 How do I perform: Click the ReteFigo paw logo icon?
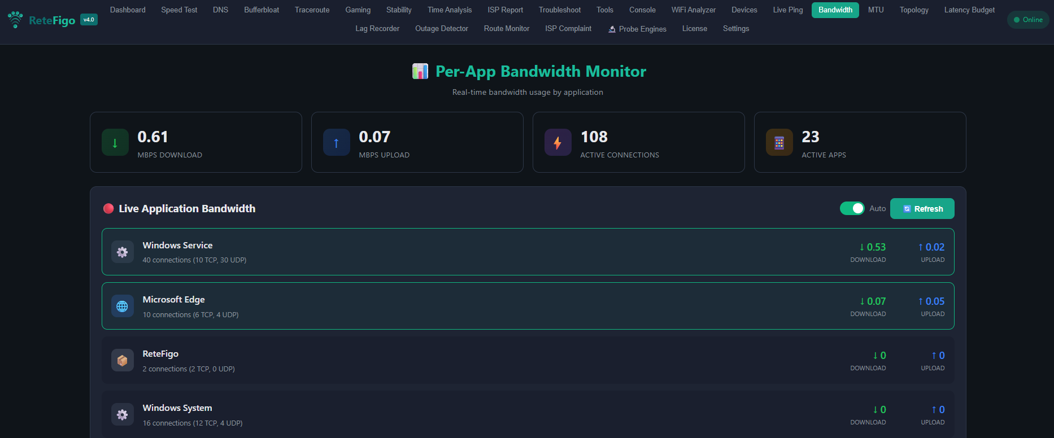pyautogui.click(x=16, y=20)
